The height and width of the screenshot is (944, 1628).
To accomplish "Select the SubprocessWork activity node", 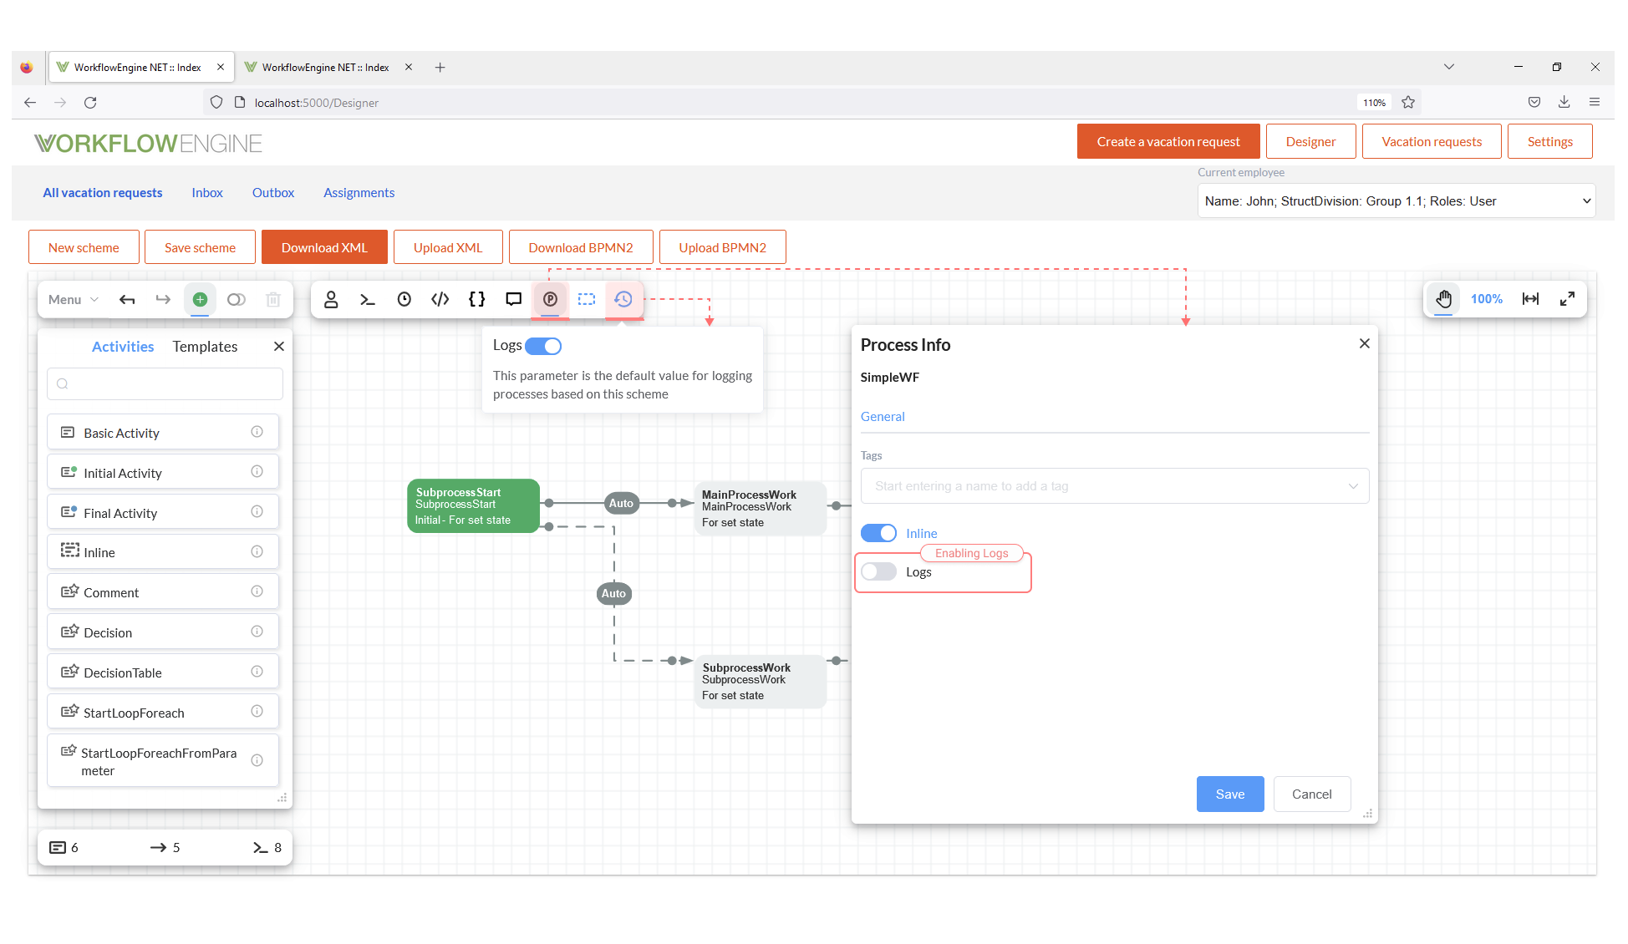I will [760, 682].
